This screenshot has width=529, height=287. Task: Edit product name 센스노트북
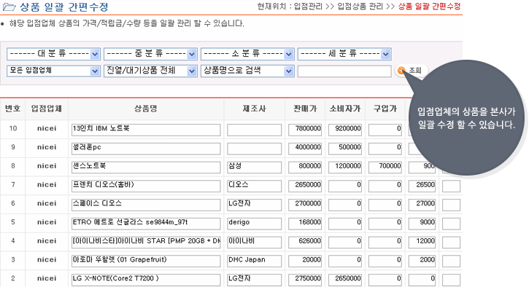pyautogui.click(x=146, y=168)
